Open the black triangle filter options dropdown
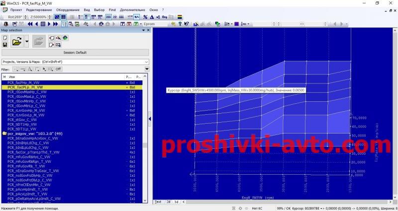 pos(147,69)
